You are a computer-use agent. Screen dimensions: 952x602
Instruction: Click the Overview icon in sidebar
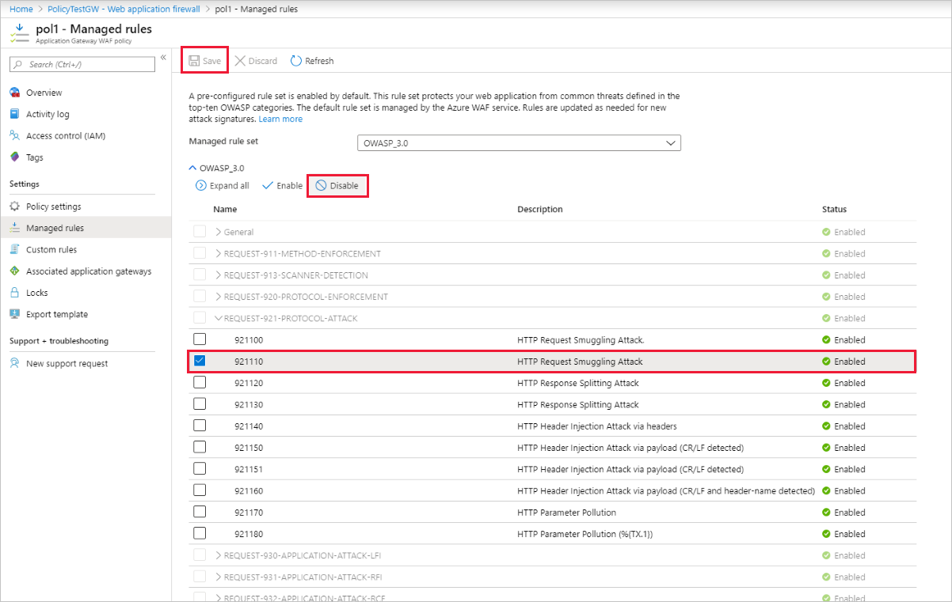(x=14, y=93)
